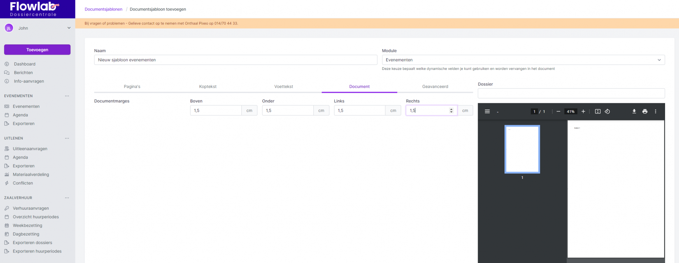
Task: Open PDF viewer more options menu
Action: pos(655,111)
